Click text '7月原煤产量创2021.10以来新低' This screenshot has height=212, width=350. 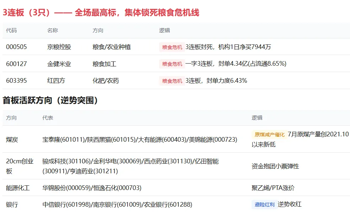300,139
